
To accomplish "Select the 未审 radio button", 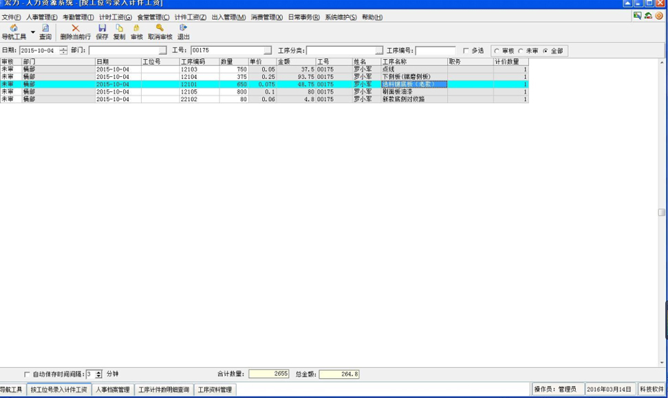I will pyautogui.click(x=521, y=51).
